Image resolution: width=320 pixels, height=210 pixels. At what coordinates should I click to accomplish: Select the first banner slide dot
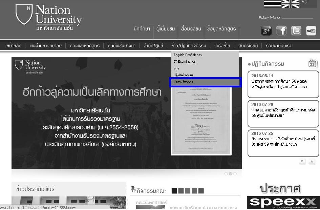226,174
